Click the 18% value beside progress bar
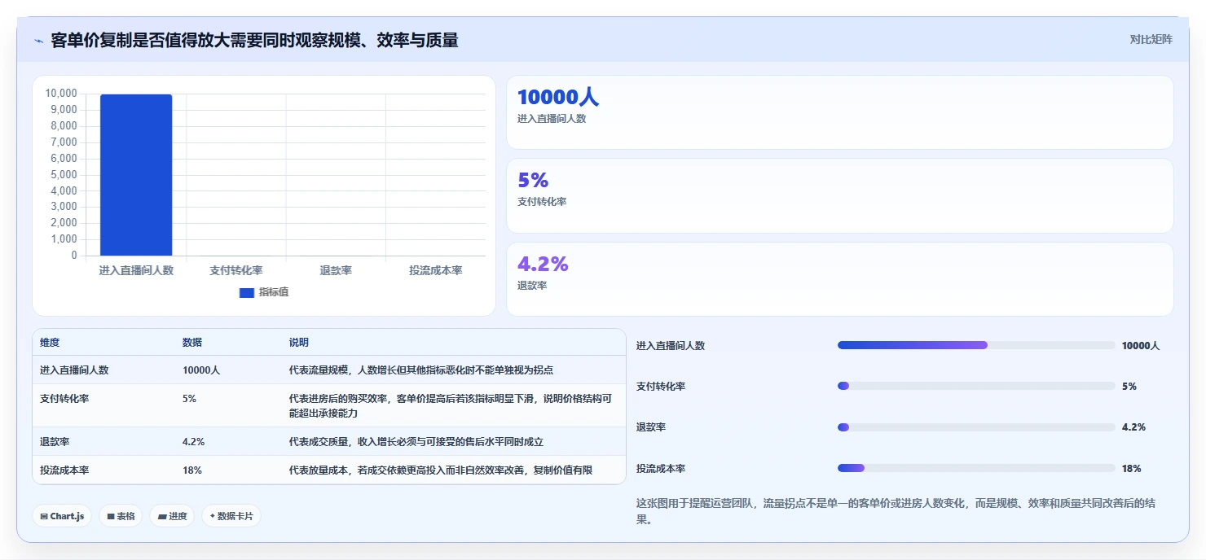The height and width of the screenshot is (560, 1206). [x=1131, y=469]
